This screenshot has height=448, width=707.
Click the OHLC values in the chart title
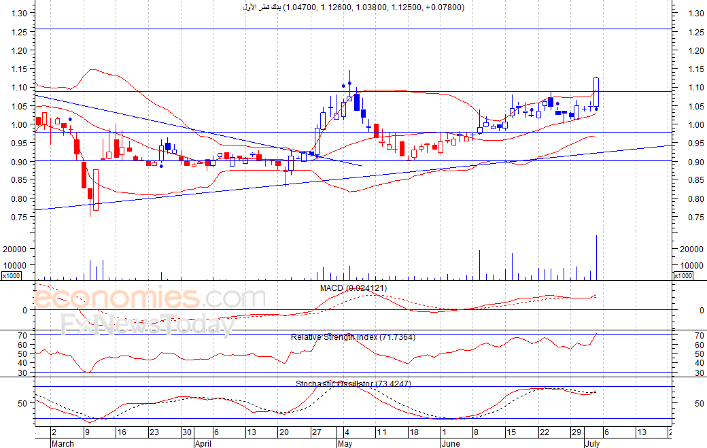pos(373,7)
